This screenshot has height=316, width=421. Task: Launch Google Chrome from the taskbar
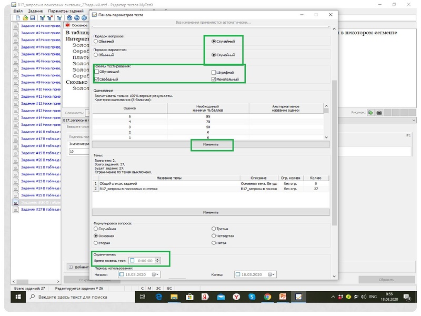click(x=268, y=298)
